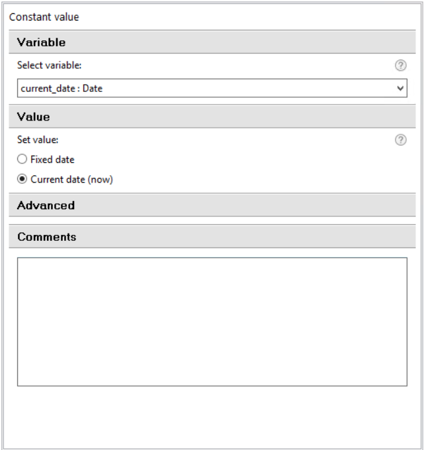Click the "Set value:" label

(38, 140)
